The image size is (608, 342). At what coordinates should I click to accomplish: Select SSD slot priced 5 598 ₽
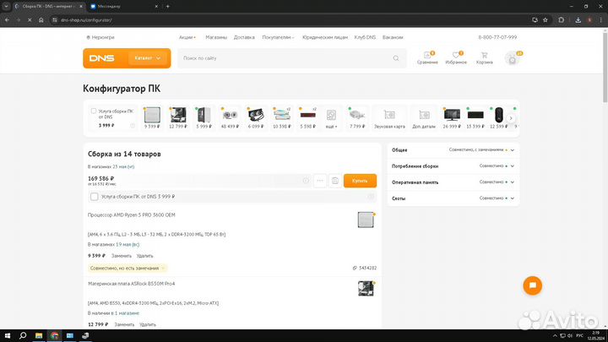(x=308, y=118)
